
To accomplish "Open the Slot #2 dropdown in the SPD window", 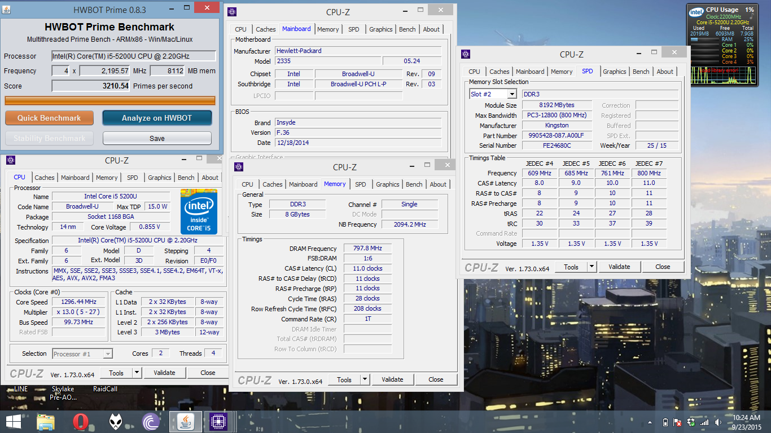I will click(512, 94).
